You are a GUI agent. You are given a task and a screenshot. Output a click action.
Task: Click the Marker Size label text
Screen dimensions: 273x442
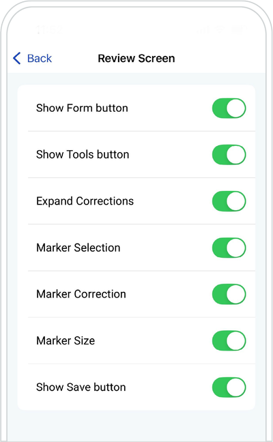tap(66, 340)
